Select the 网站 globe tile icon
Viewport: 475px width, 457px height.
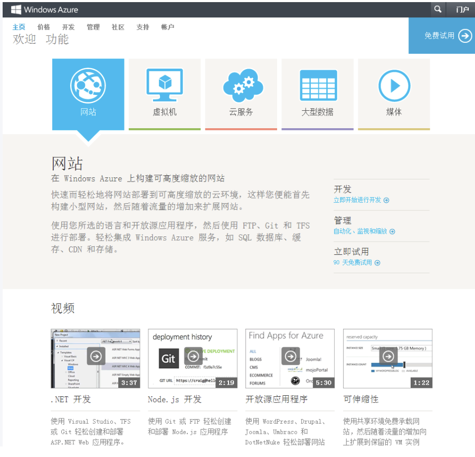[88, 85]
